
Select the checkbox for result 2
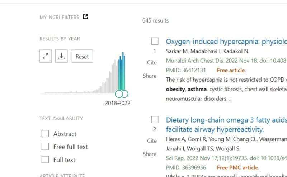tap(155, 119)
